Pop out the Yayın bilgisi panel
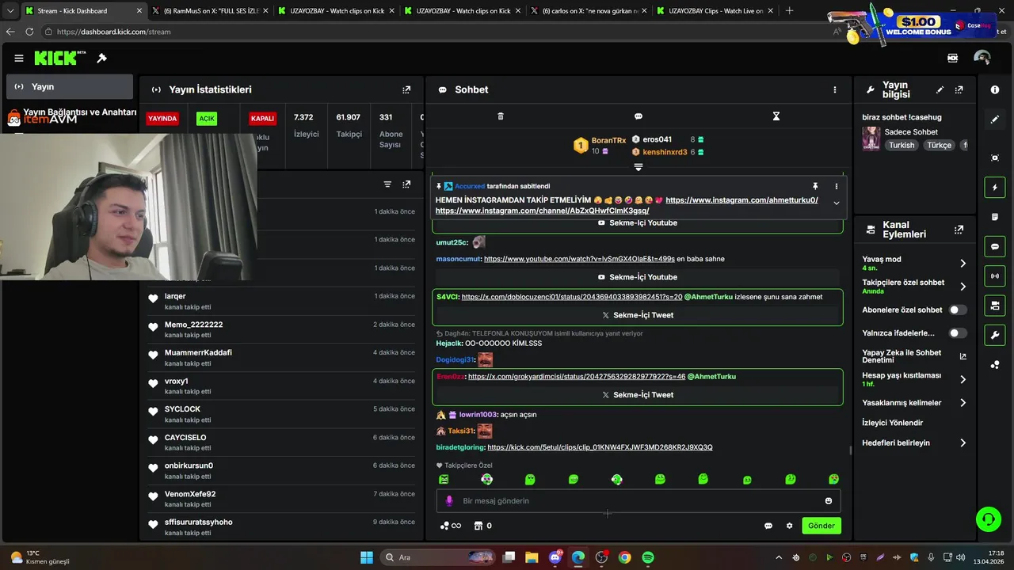 [x=959, y=90]
